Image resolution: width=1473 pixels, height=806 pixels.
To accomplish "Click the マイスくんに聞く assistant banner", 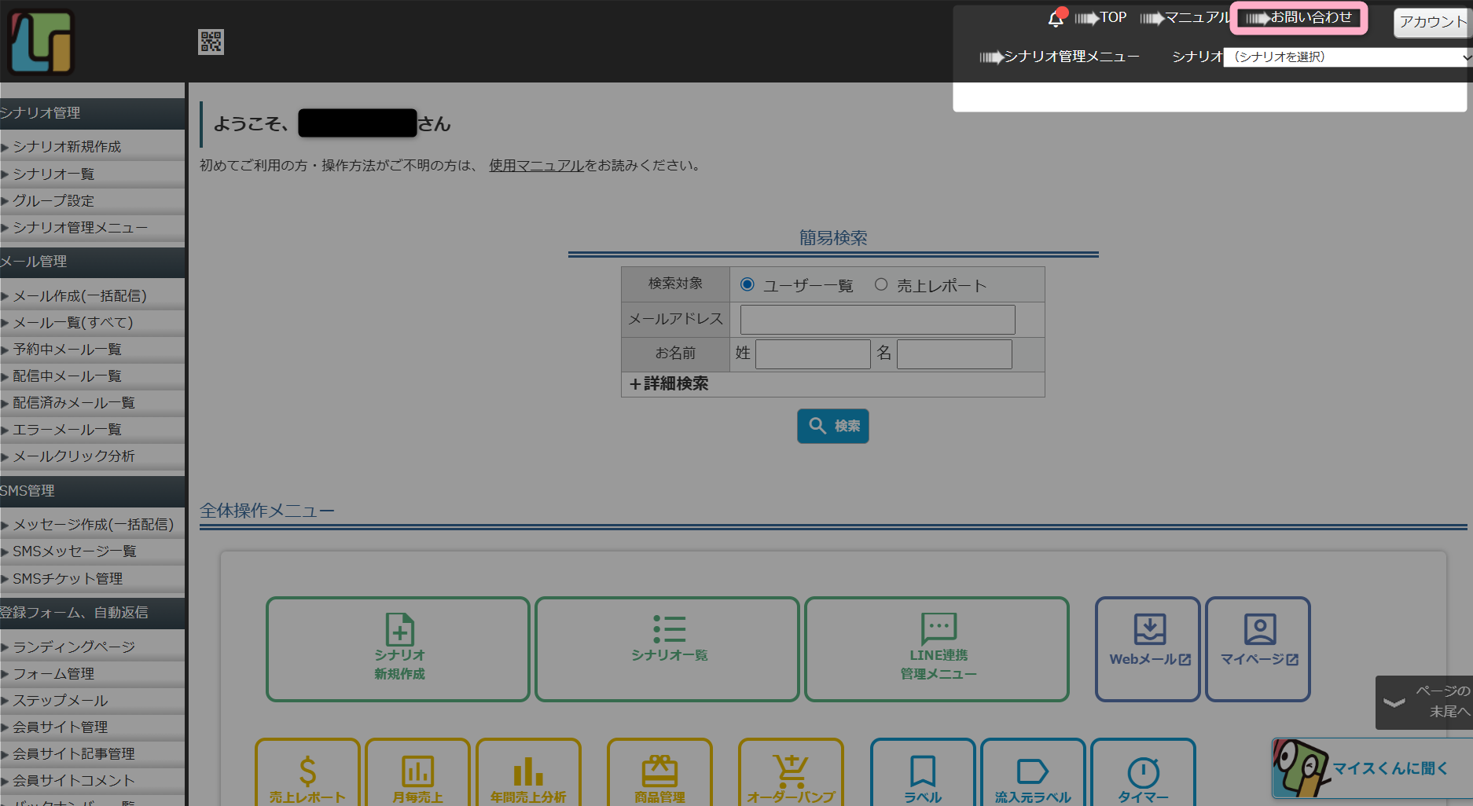I will click(1371, 768).
